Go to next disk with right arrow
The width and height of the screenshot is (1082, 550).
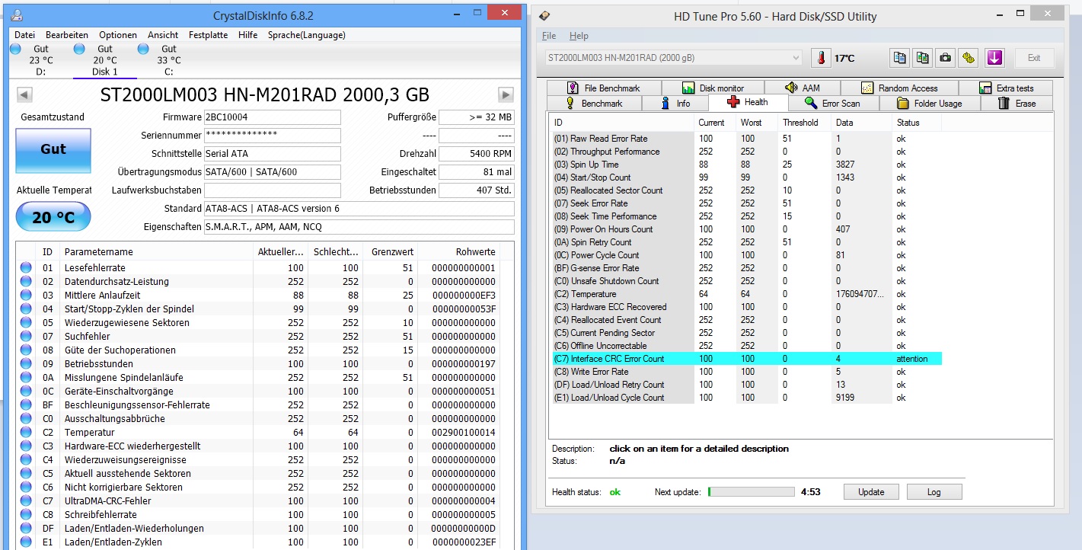pos(506,94)
